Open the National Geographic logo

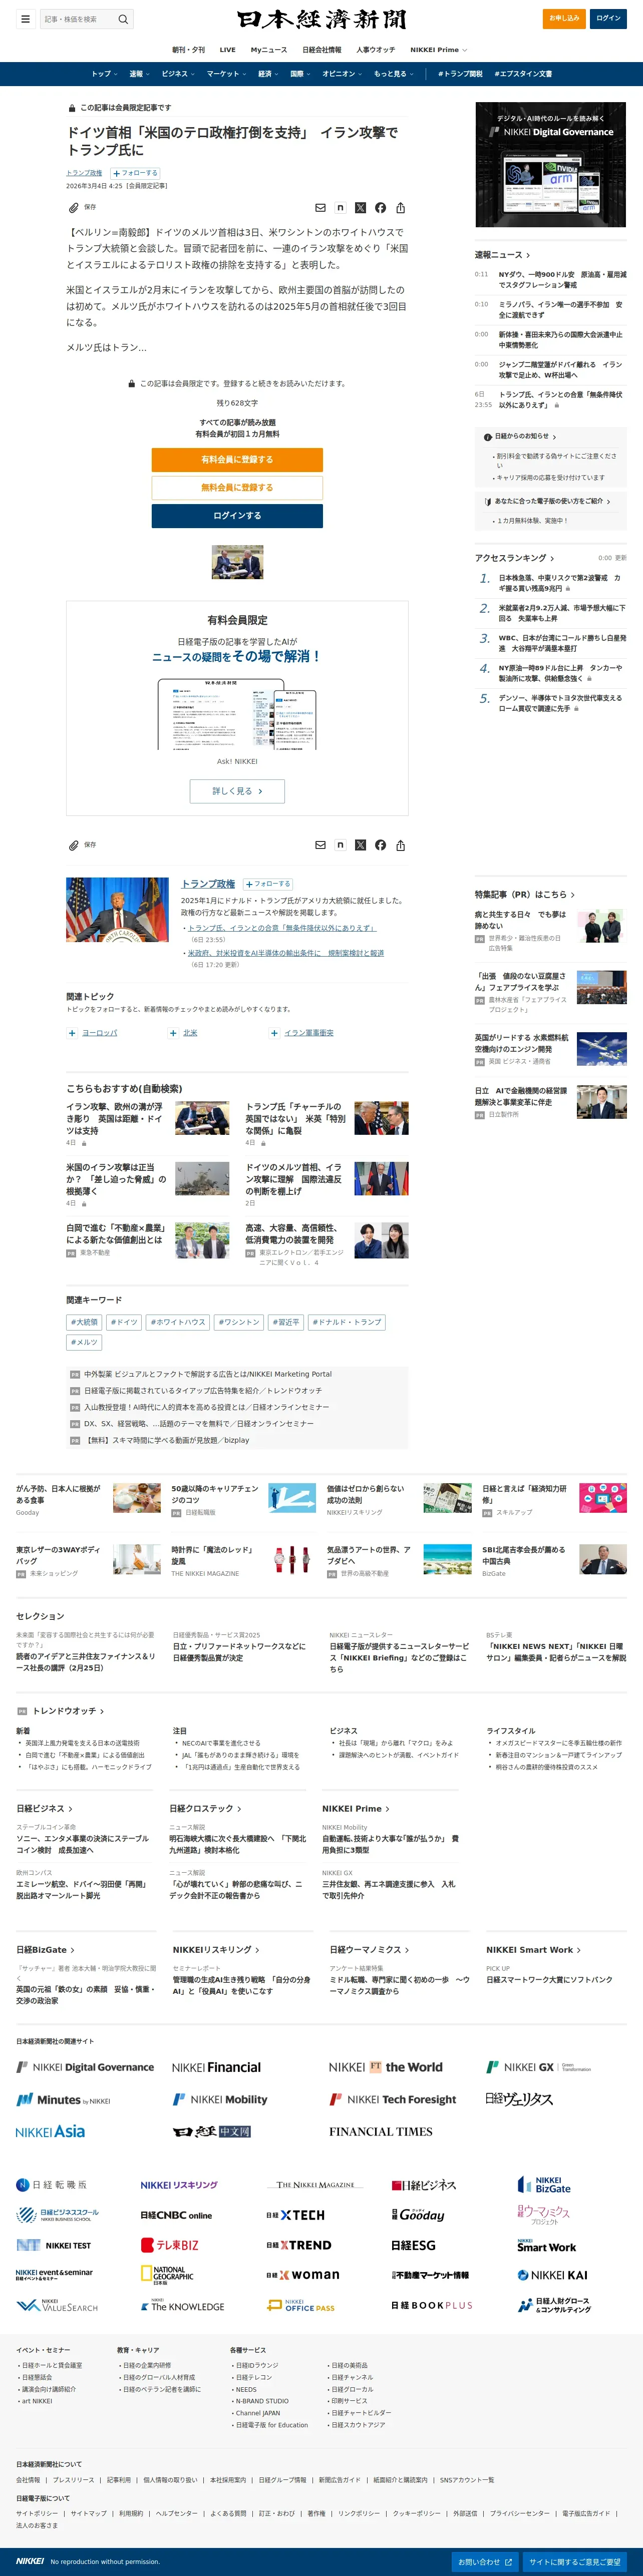point(167,2275)
